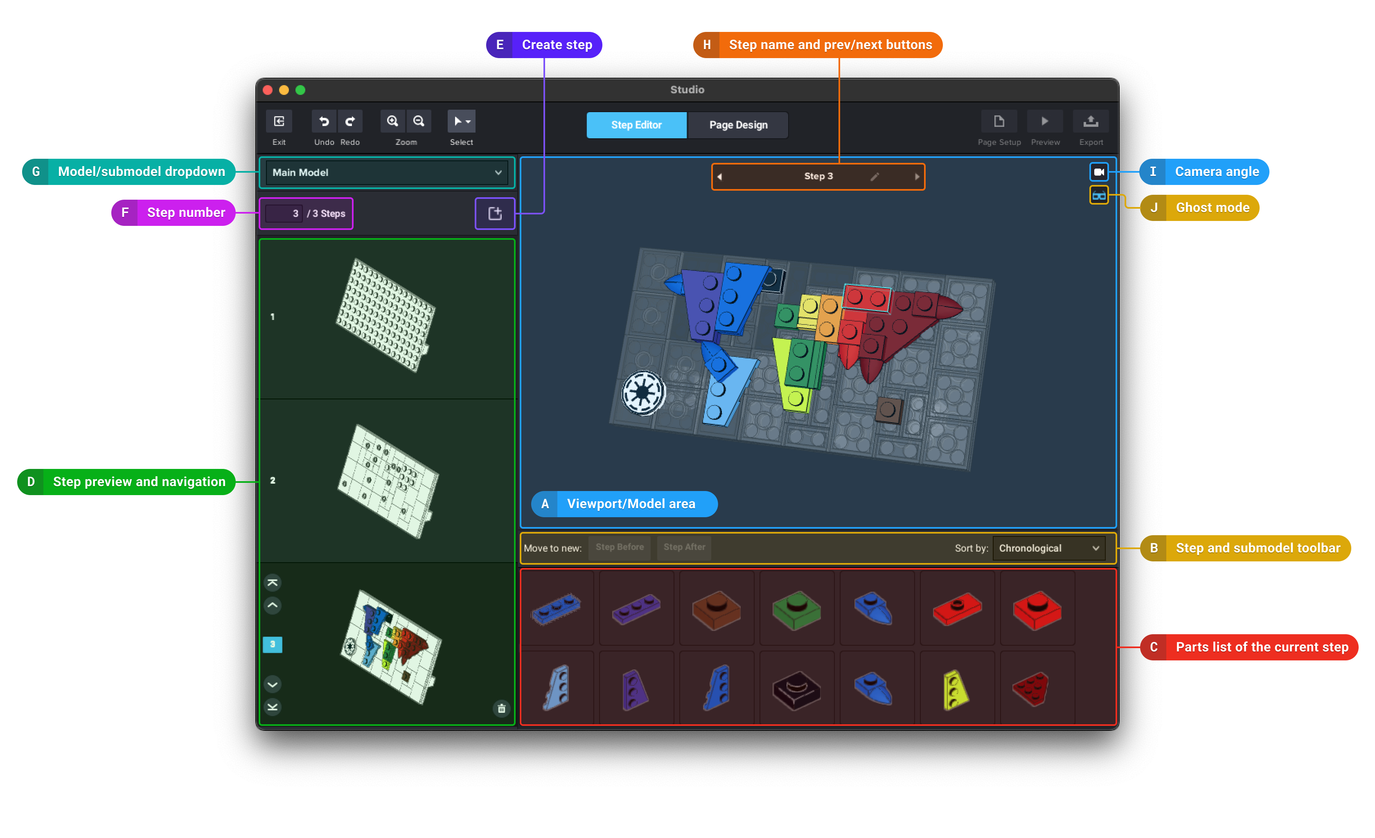This screenshot has width=1375, height=838.
Task: Click the Undo icon
Action: coord(322,119)
